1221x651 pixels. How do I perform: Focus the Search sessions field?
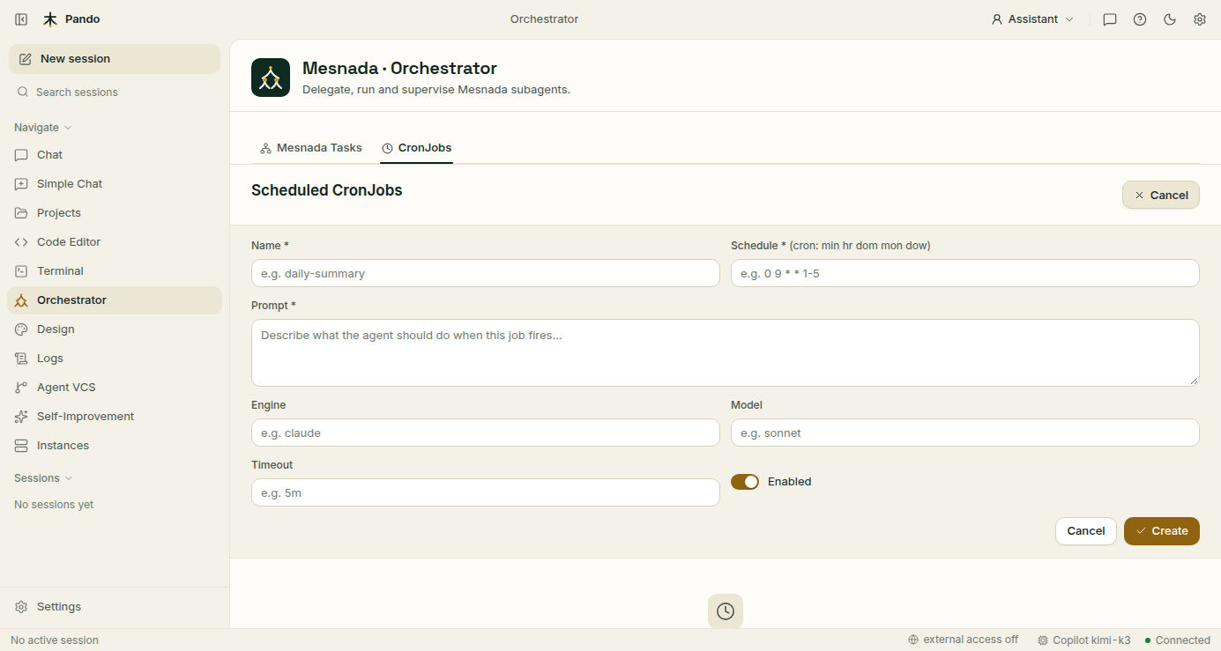click(x=115, y=92)
